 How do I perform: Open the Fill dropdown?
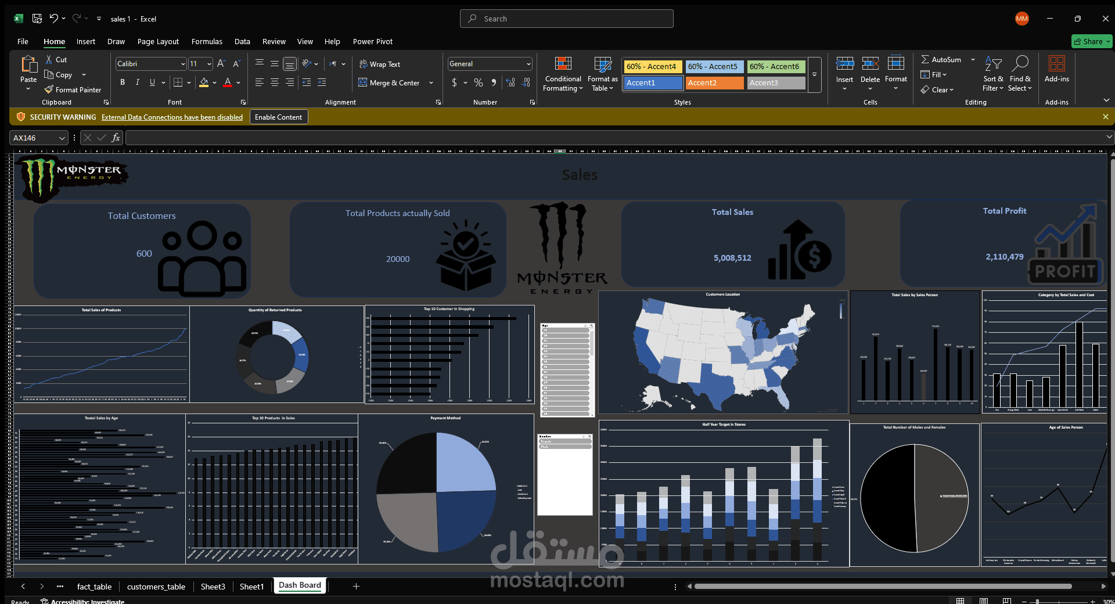point(934,74)
